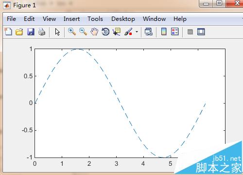The width and height of the screenshot is (243, 175).
Task: Open the Insert menu
Action: [x=71, y=19]
